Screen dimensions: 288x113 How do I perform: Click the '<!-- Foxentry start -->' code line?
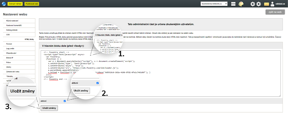coord(56,52)
